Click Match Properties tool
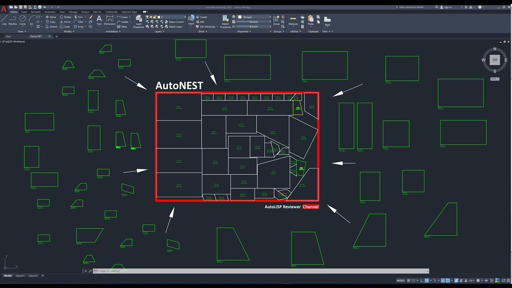This screenshot has height=288, width=512. pos(226,22)
